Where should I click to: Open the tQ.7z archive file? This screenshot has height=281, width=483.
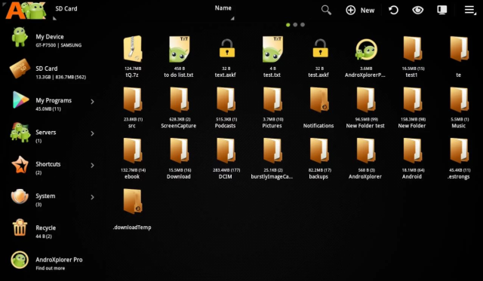pos(132,57)
